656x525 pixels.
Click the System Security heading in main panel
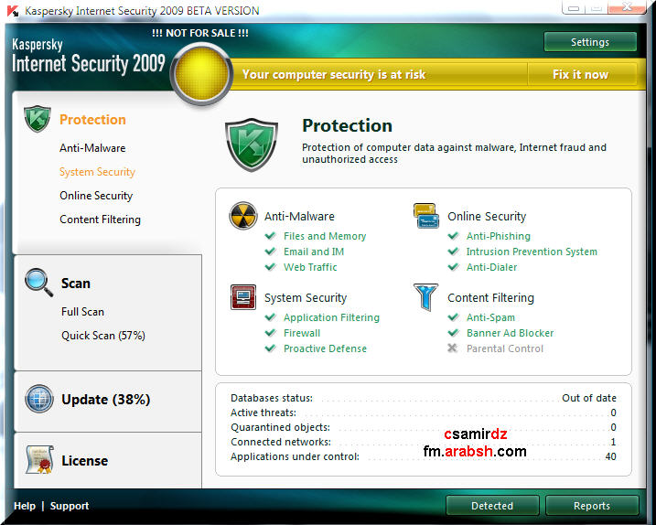(306, 298)
